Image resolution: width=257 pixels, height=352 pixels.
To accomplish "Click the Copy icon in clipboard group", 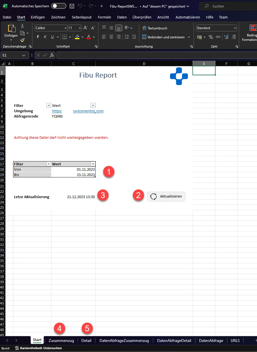I will pos(22,33).
